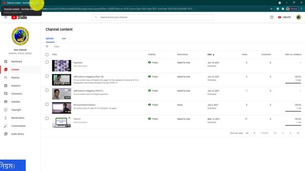Click the Add description text under Hypnosis
Screen dimensions: 305x171
tap(81, 66)
